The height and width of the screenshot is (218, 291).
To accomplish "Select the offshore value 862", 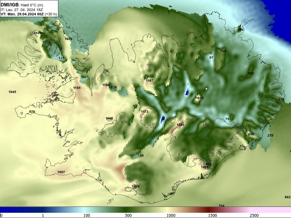I will [288, 197].
